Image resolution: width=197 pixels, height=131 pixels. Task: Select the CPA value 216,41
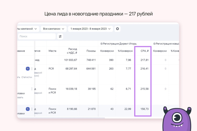(144, 69)
